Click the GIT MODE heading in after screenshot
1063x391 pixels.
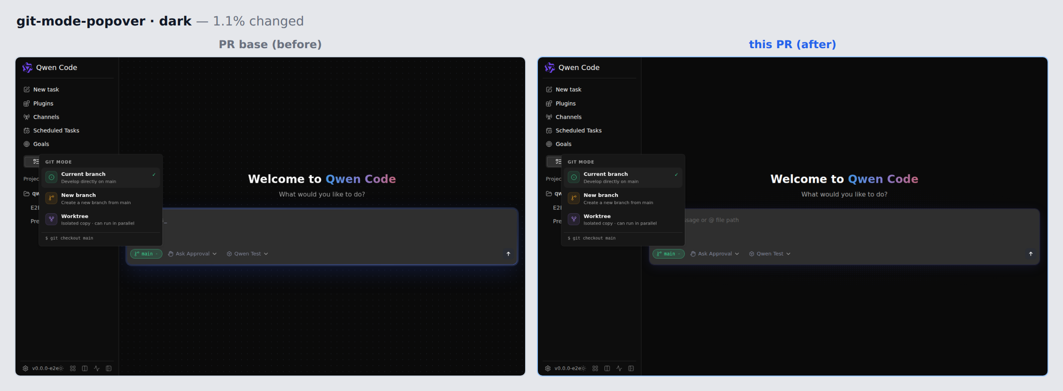click(x=581, y=162)
